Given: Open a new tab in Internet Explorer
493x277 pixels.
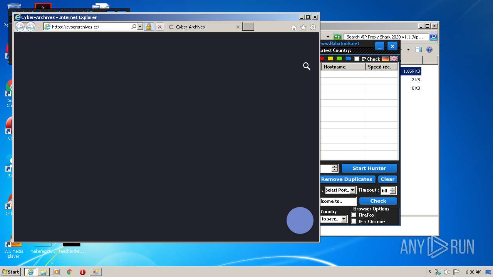Looking at the screenshot, I should click(x=248, y=27).
